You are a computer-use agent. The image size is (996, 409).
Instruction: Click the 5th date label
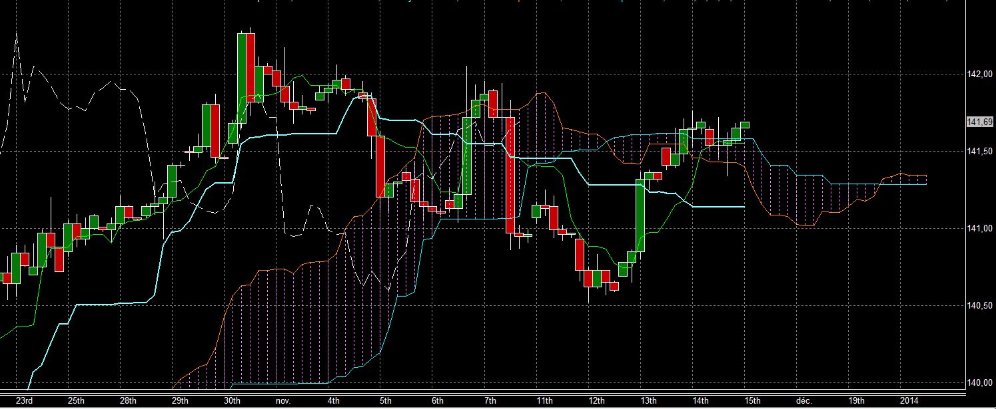(386, 400)
